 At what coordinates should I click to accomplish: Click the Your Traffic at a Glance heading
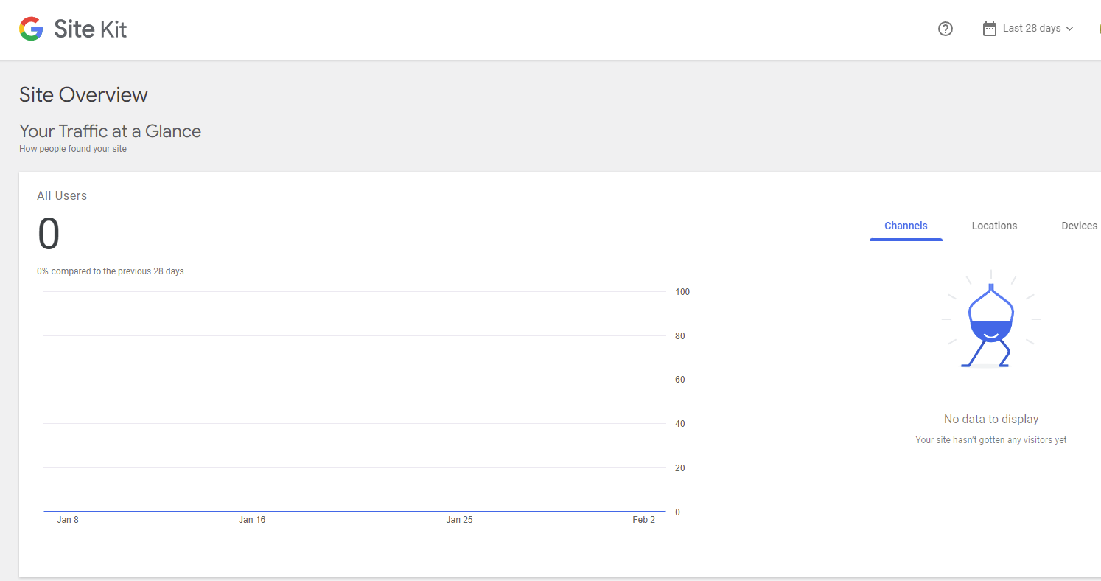110,131
